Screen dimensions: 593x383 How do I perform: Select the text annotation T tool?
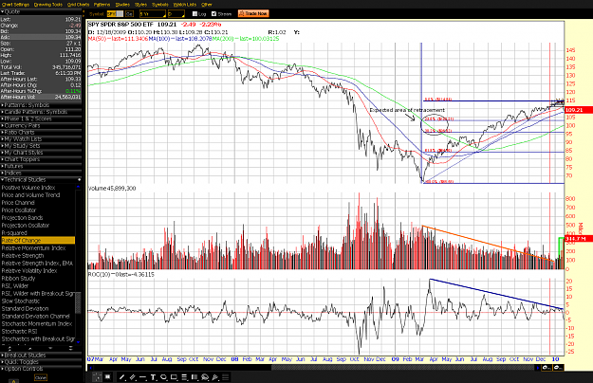point(153,377)
